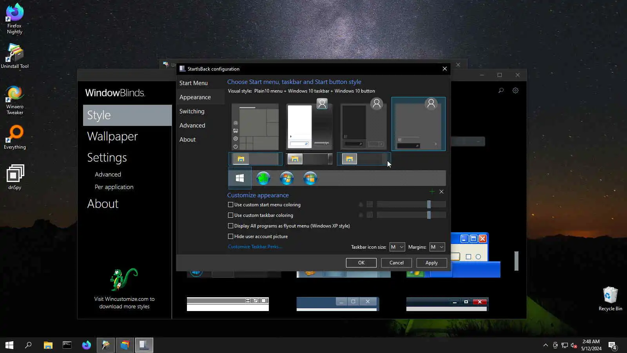627x353 pixels.
Task: Pick the Windows 8 style start orb
Action: 310,178
